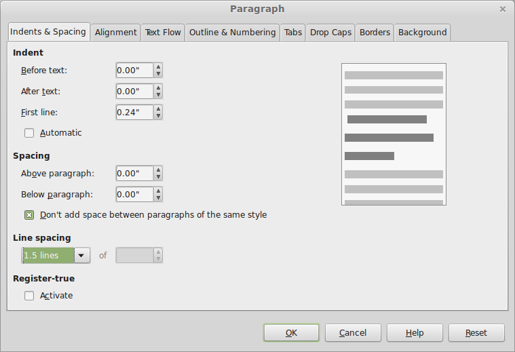This screenshot has width=515, height=352.
Task: Click the paragraph preview thumbnail
Action: click(394, 134)
